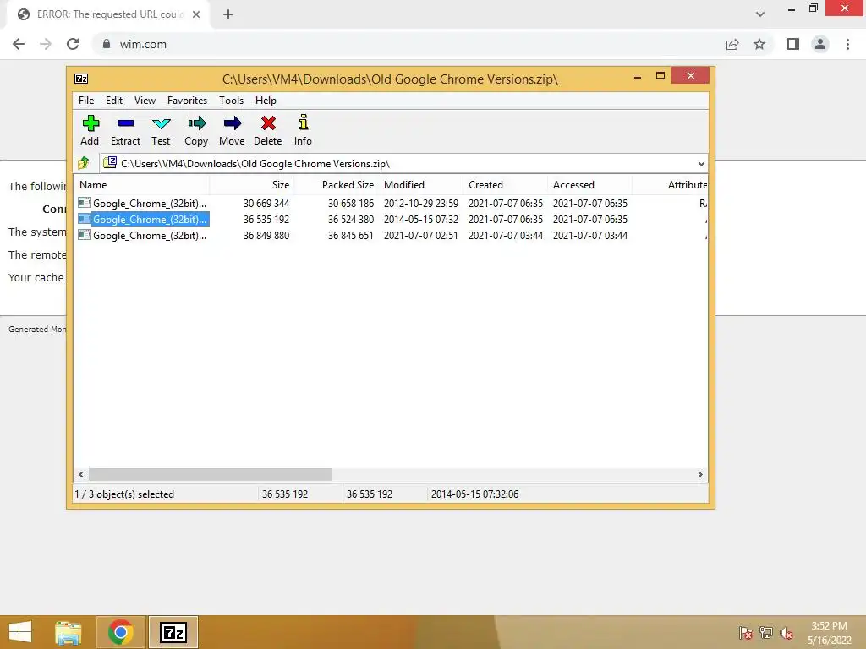The image size is (866, 649).
Task: Open the Chrome profile avatar
Action: (820, 44)
